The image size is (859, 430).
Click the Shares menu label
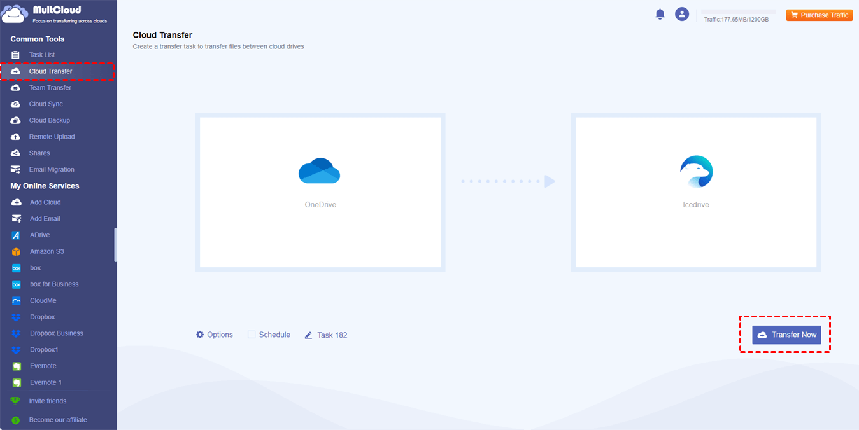[x=39, y=153]
